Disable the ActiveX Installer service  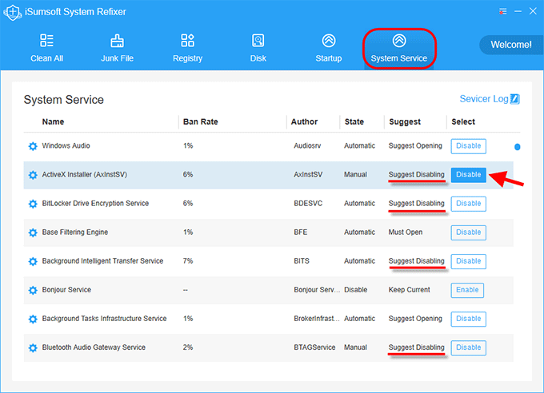coord(468,175)
